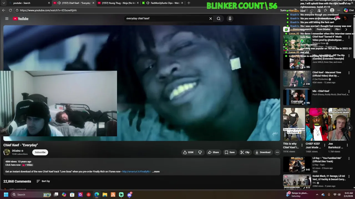Viewport: 355px width, 199px height.
Task: Click the address bar URL
Action: (x=48, y=10)
